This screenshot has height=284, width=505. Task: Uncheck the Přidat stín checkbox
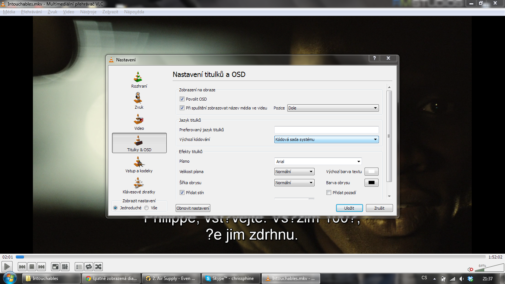[182, 193]
